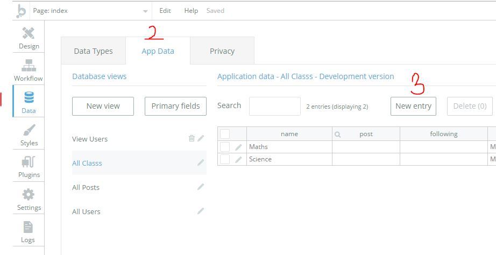Toggle the select-all checkbox in table header
The width and height of the screenshot is (496, 255).
coord(225,134)
